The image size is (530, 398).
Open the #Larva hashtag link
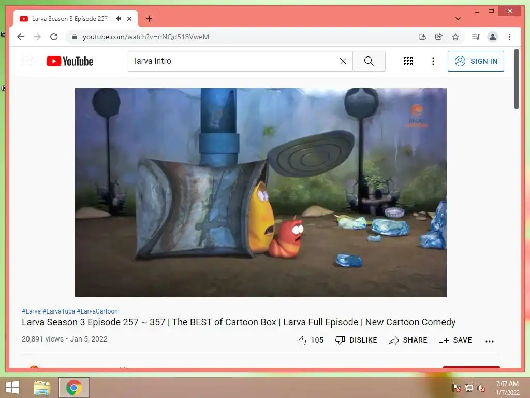31,311
